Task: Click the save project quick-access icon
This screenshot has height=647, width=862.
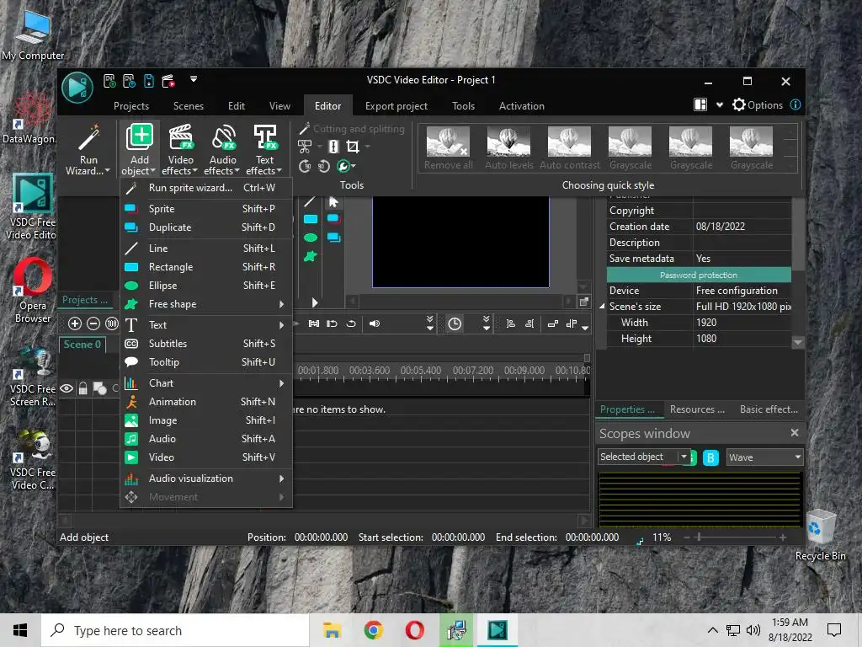Action: (149, 81)
